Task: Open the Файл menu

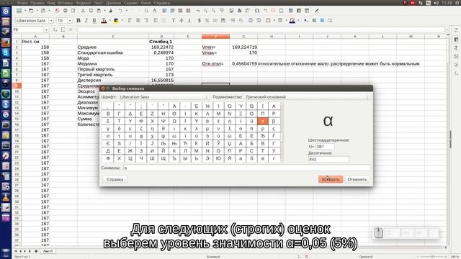Action: (22, 3)
